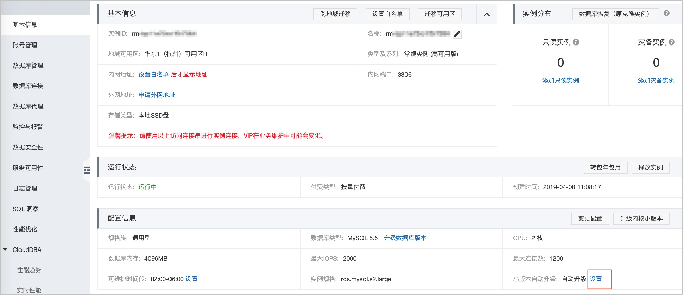Click help icon beside 数据库恢复 button
The width and height of the screenshot is (683, 295).
tap(667, 13)
